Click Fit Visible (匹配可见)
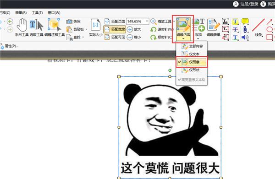The height and width of the screenshot is (179, 275). tap(115, 37)
